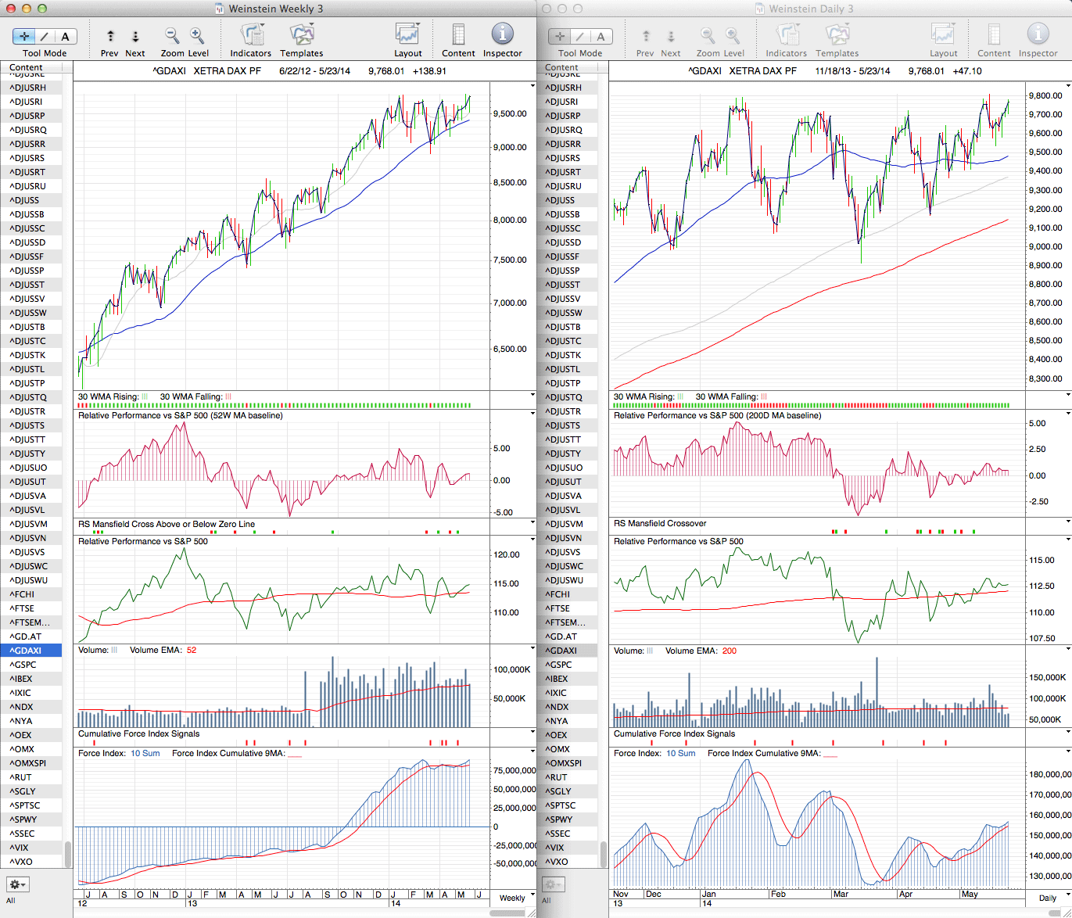Screen dimensions: 1072x918
Task: Open Templates in the Weekly window toolbar
Action: (301, 35)
